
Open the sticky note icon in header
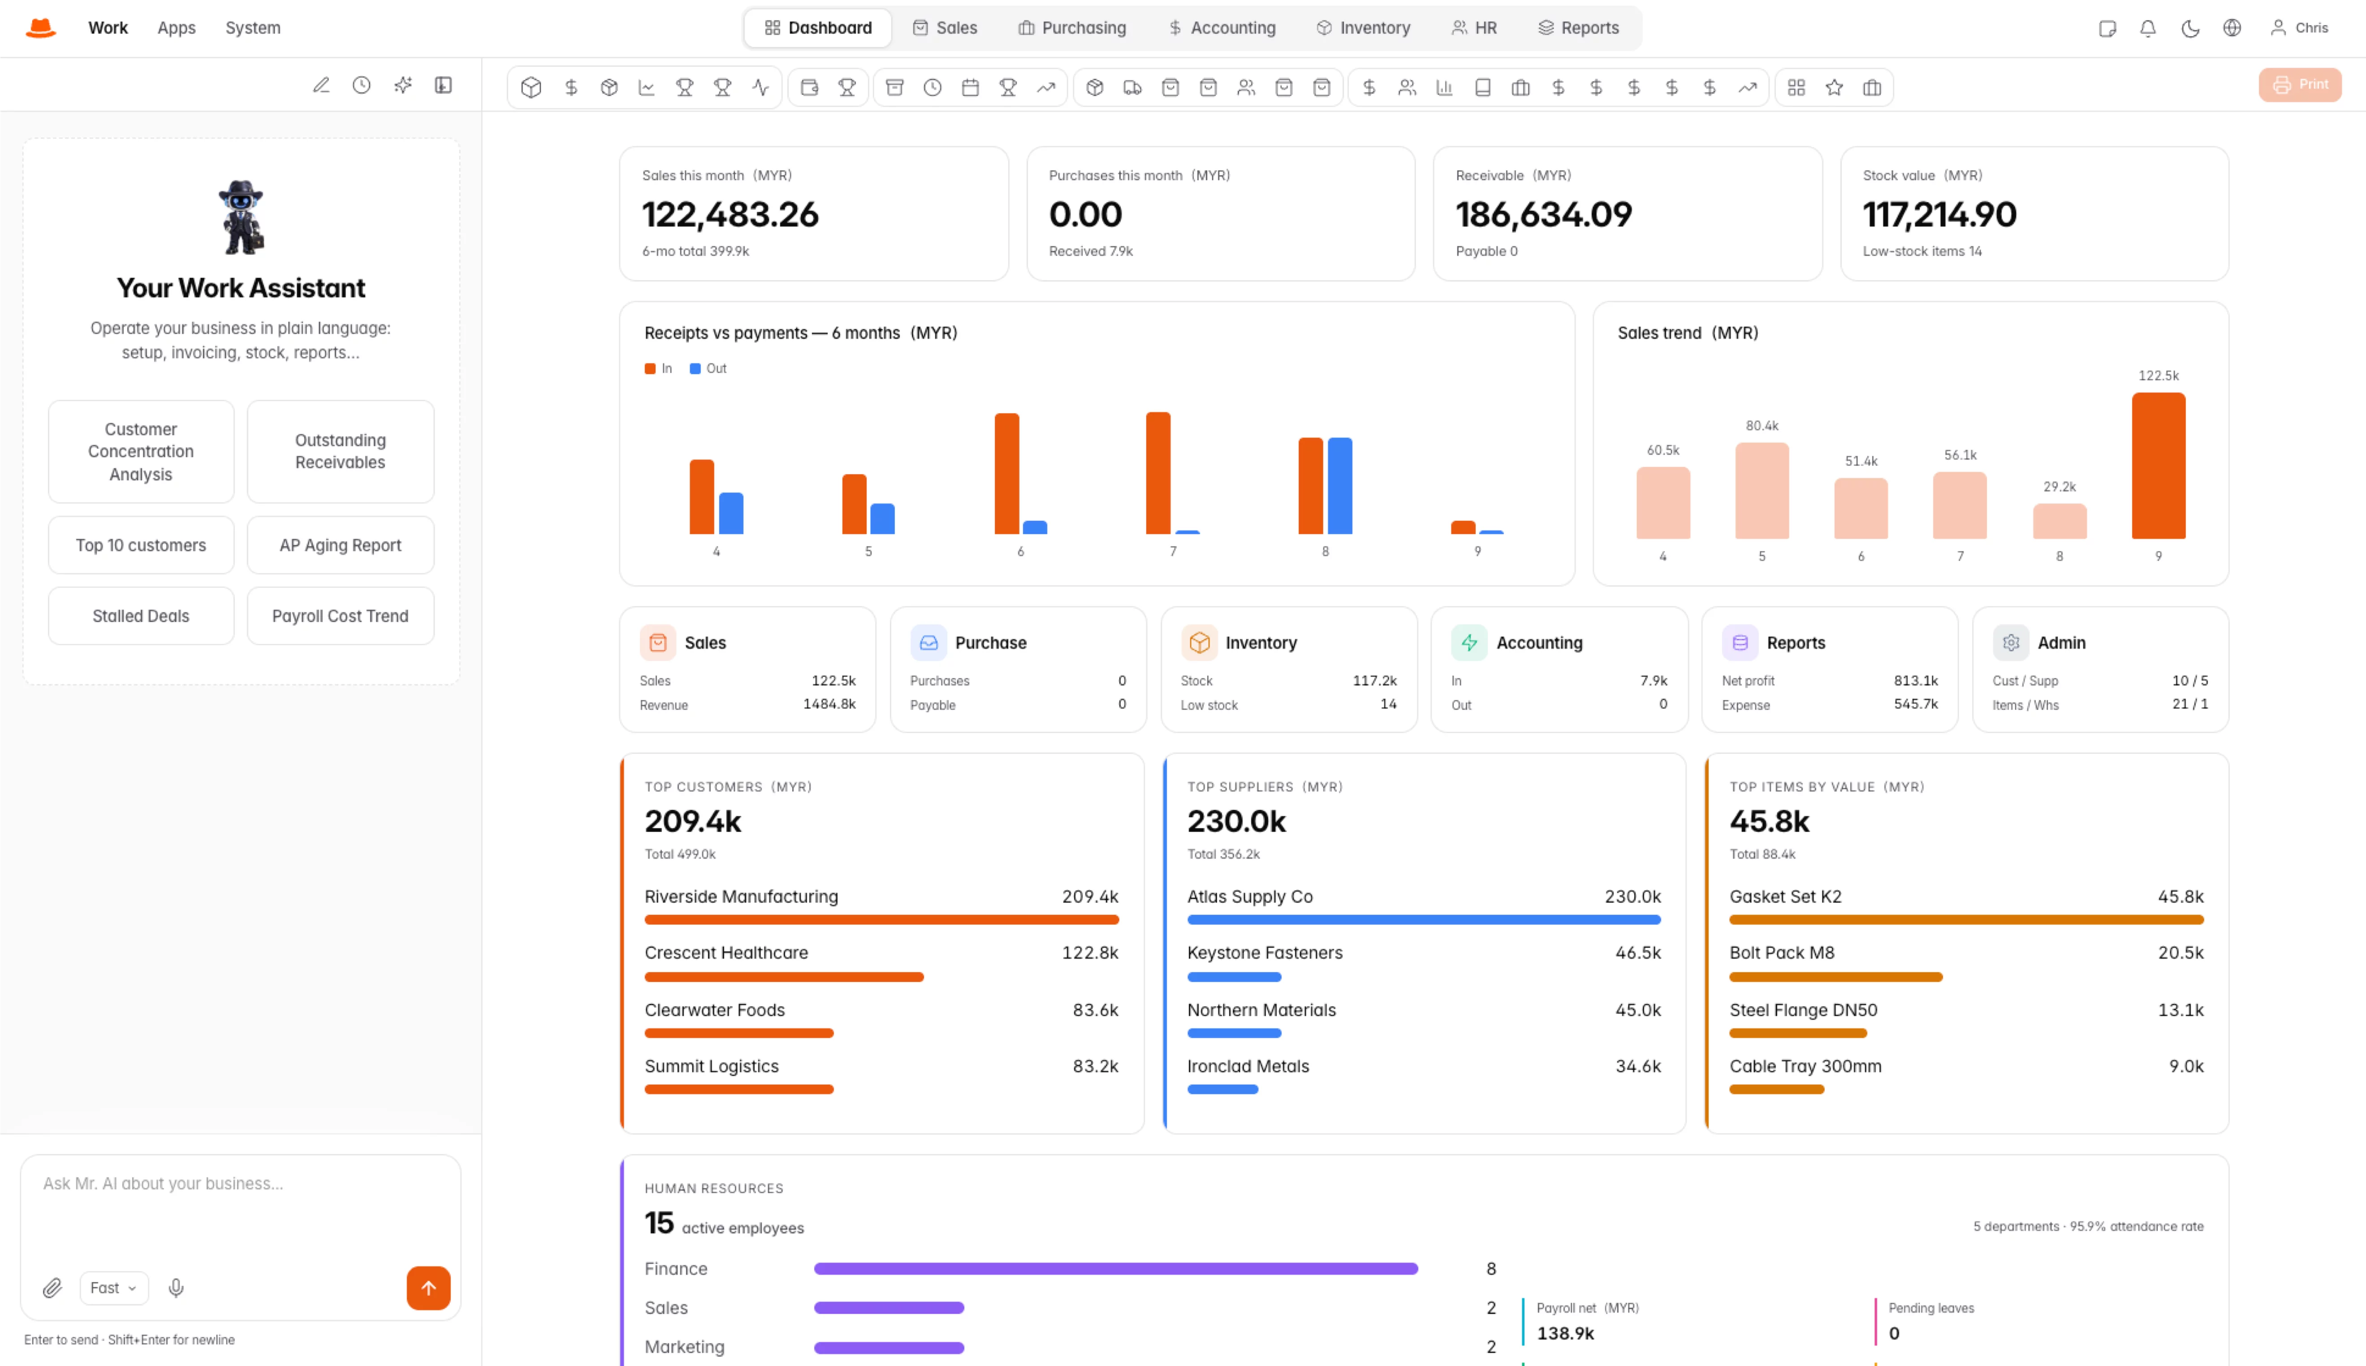click(2107, 28)
